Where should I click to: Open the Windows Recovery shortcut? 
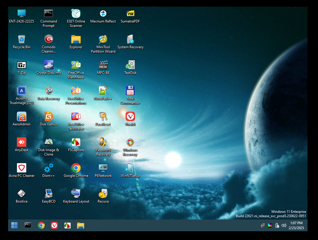[130, 142]
